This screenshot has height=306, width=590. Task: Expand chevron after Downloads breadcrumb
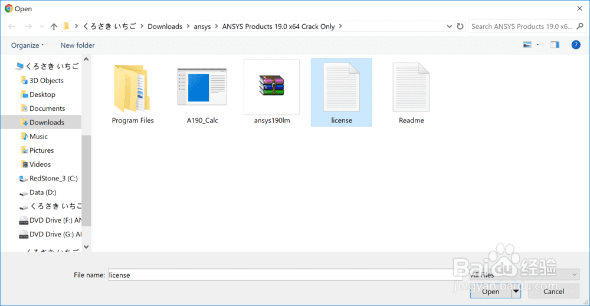click(188, 27)
